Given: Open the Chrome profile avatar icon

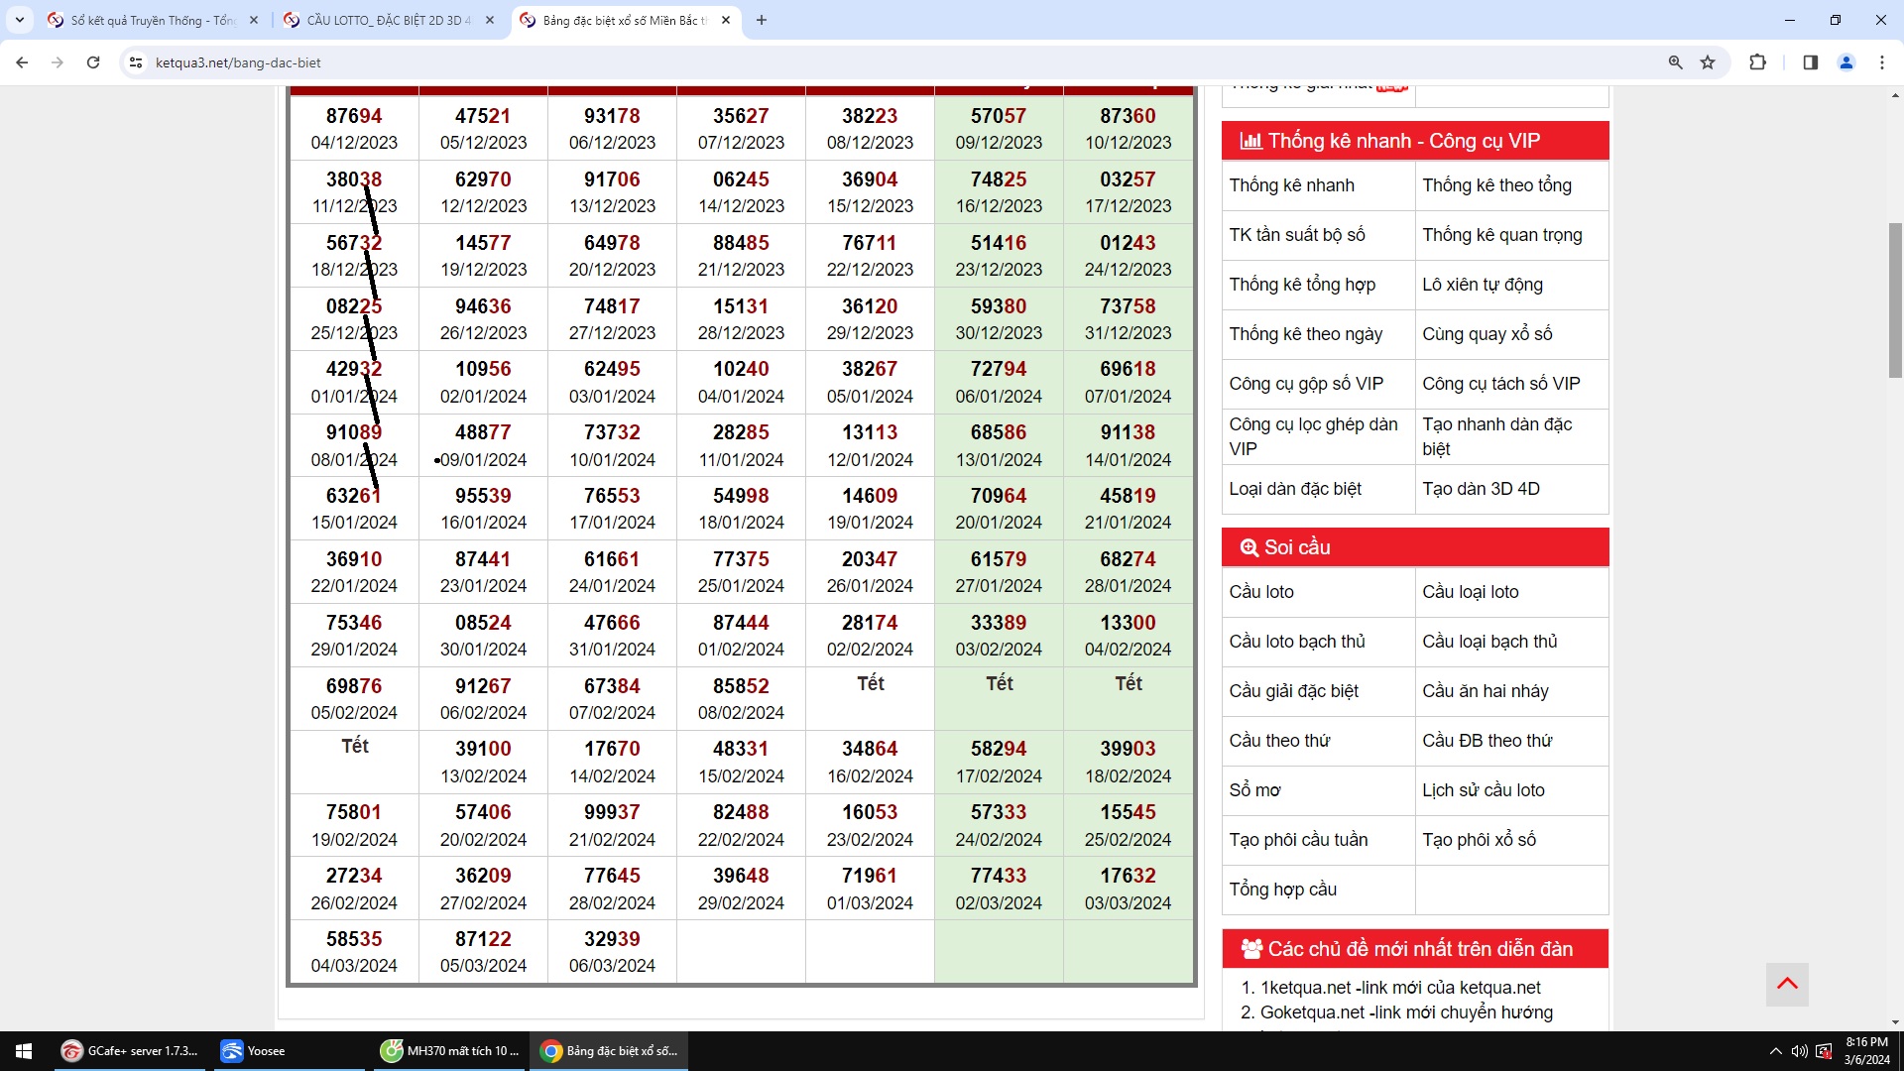Looking at the screenshot, I should [x=1846, y=62].
